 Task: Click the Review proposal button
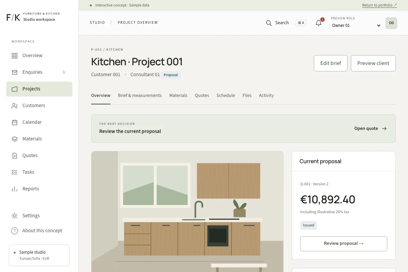click(x=344, y=243)
